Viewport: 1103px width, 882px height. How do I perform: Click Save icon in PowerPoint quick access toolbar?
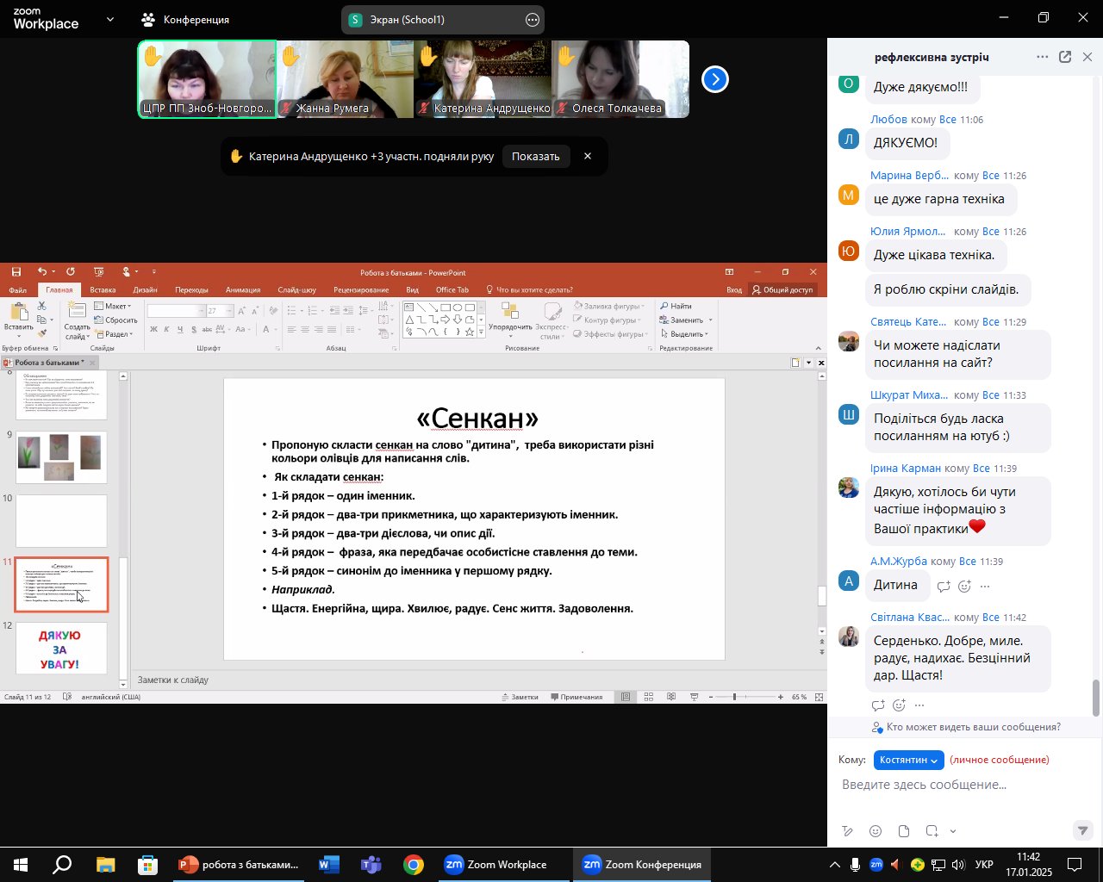pyautogui.click(x=16, y=272)
